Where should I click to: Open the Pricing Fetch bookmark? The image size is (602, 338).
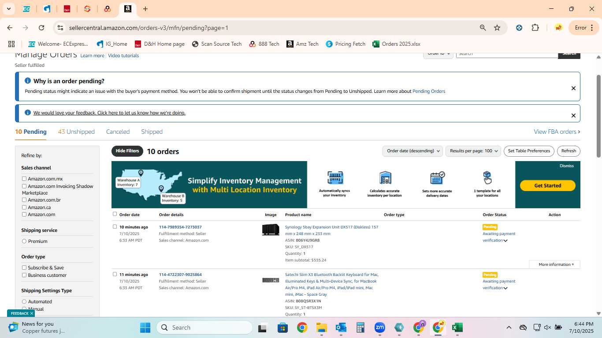(x=346, y=44)
